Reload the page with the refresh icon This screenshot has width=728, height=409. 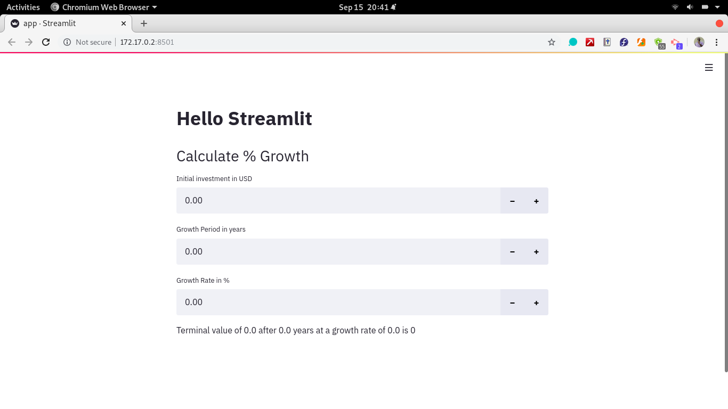click(x=46, y=42)
